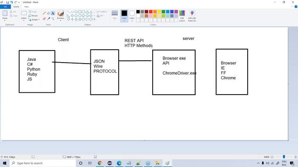Pick the orange color swatch
298x167 pixels.
pyautogui.click(x=155, y=12)
